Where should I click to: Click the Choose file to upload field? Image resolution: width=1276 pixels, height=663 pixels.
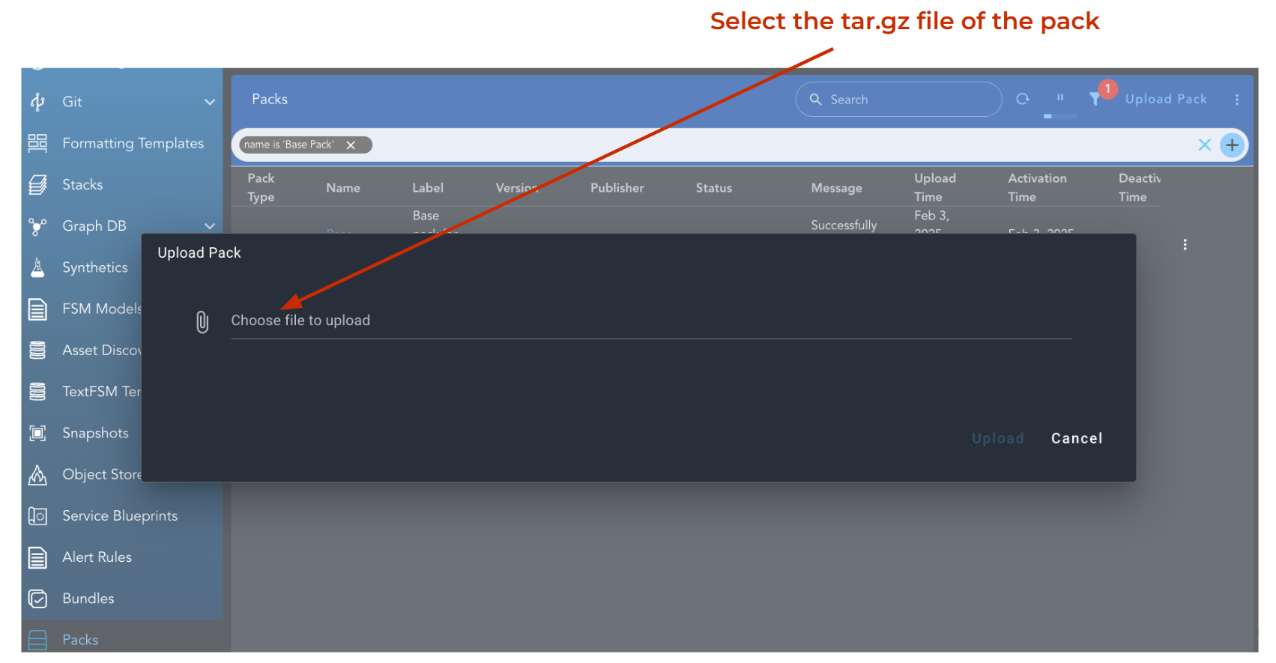point(649,321)
